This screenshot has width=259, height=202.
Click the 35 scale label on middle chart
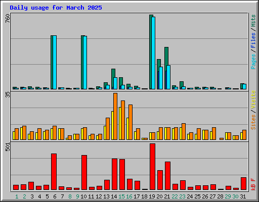8,95
